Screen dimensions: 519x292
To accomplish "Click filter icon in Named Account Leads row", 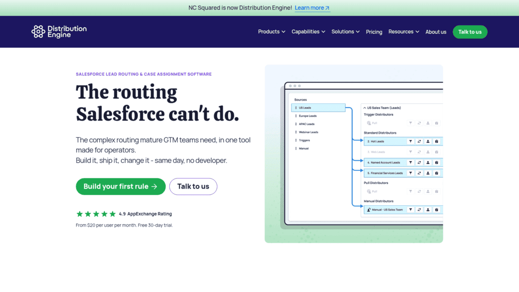I will pyautogui.click(x=411, y=163).
